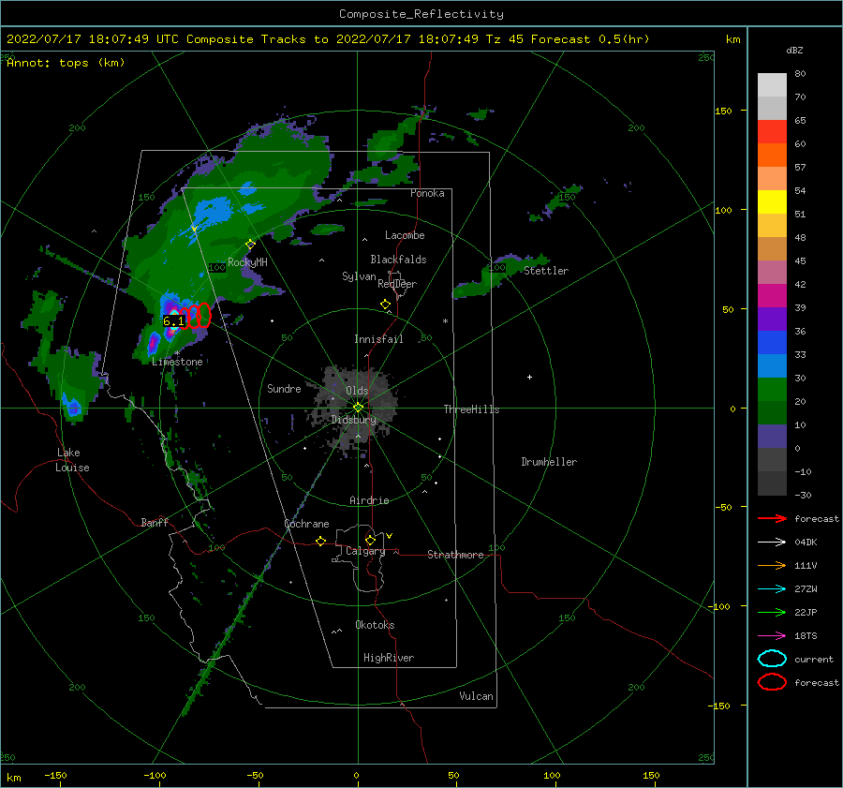Click the Airdrie city label
This screenshot has height=788, width=843.
click(x=369, y=500)
